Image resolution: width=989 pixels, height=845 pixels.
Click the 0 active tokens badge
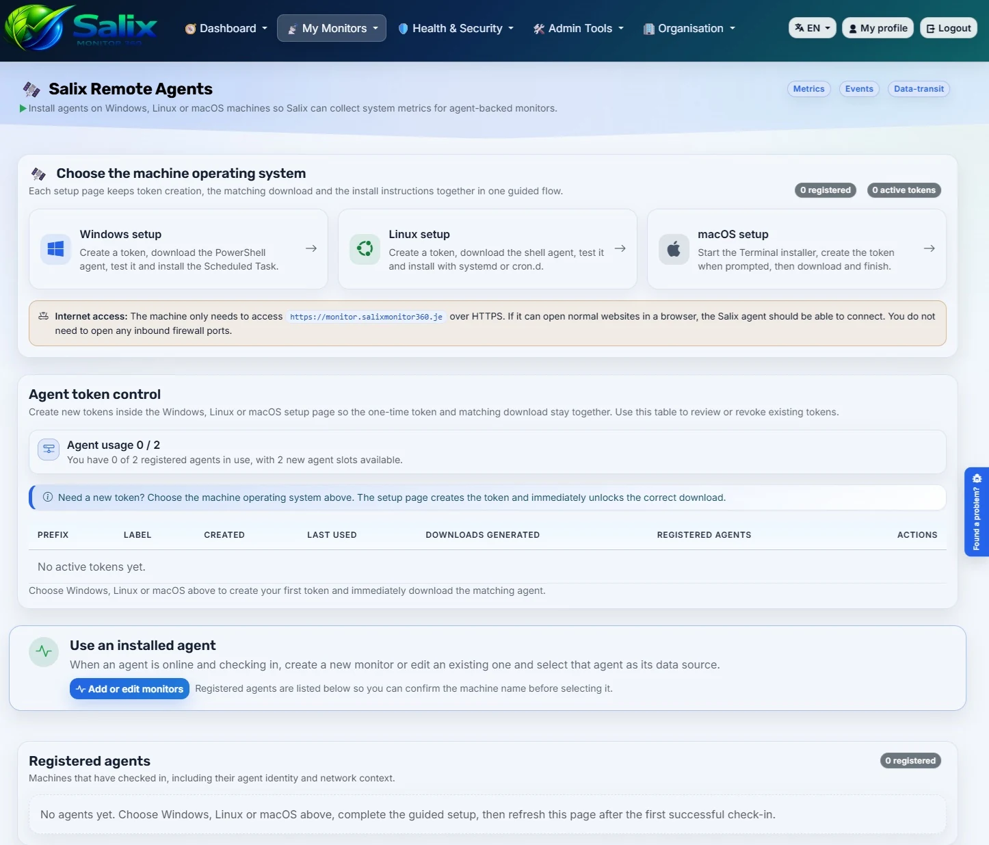tap(904, 190)
